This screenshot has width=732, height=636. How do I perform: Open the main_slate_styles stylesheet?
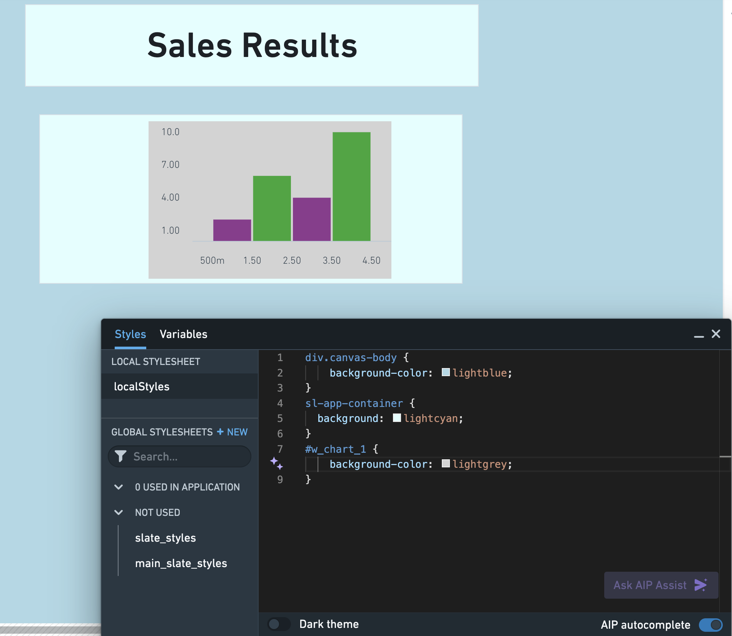pos(181,563)
